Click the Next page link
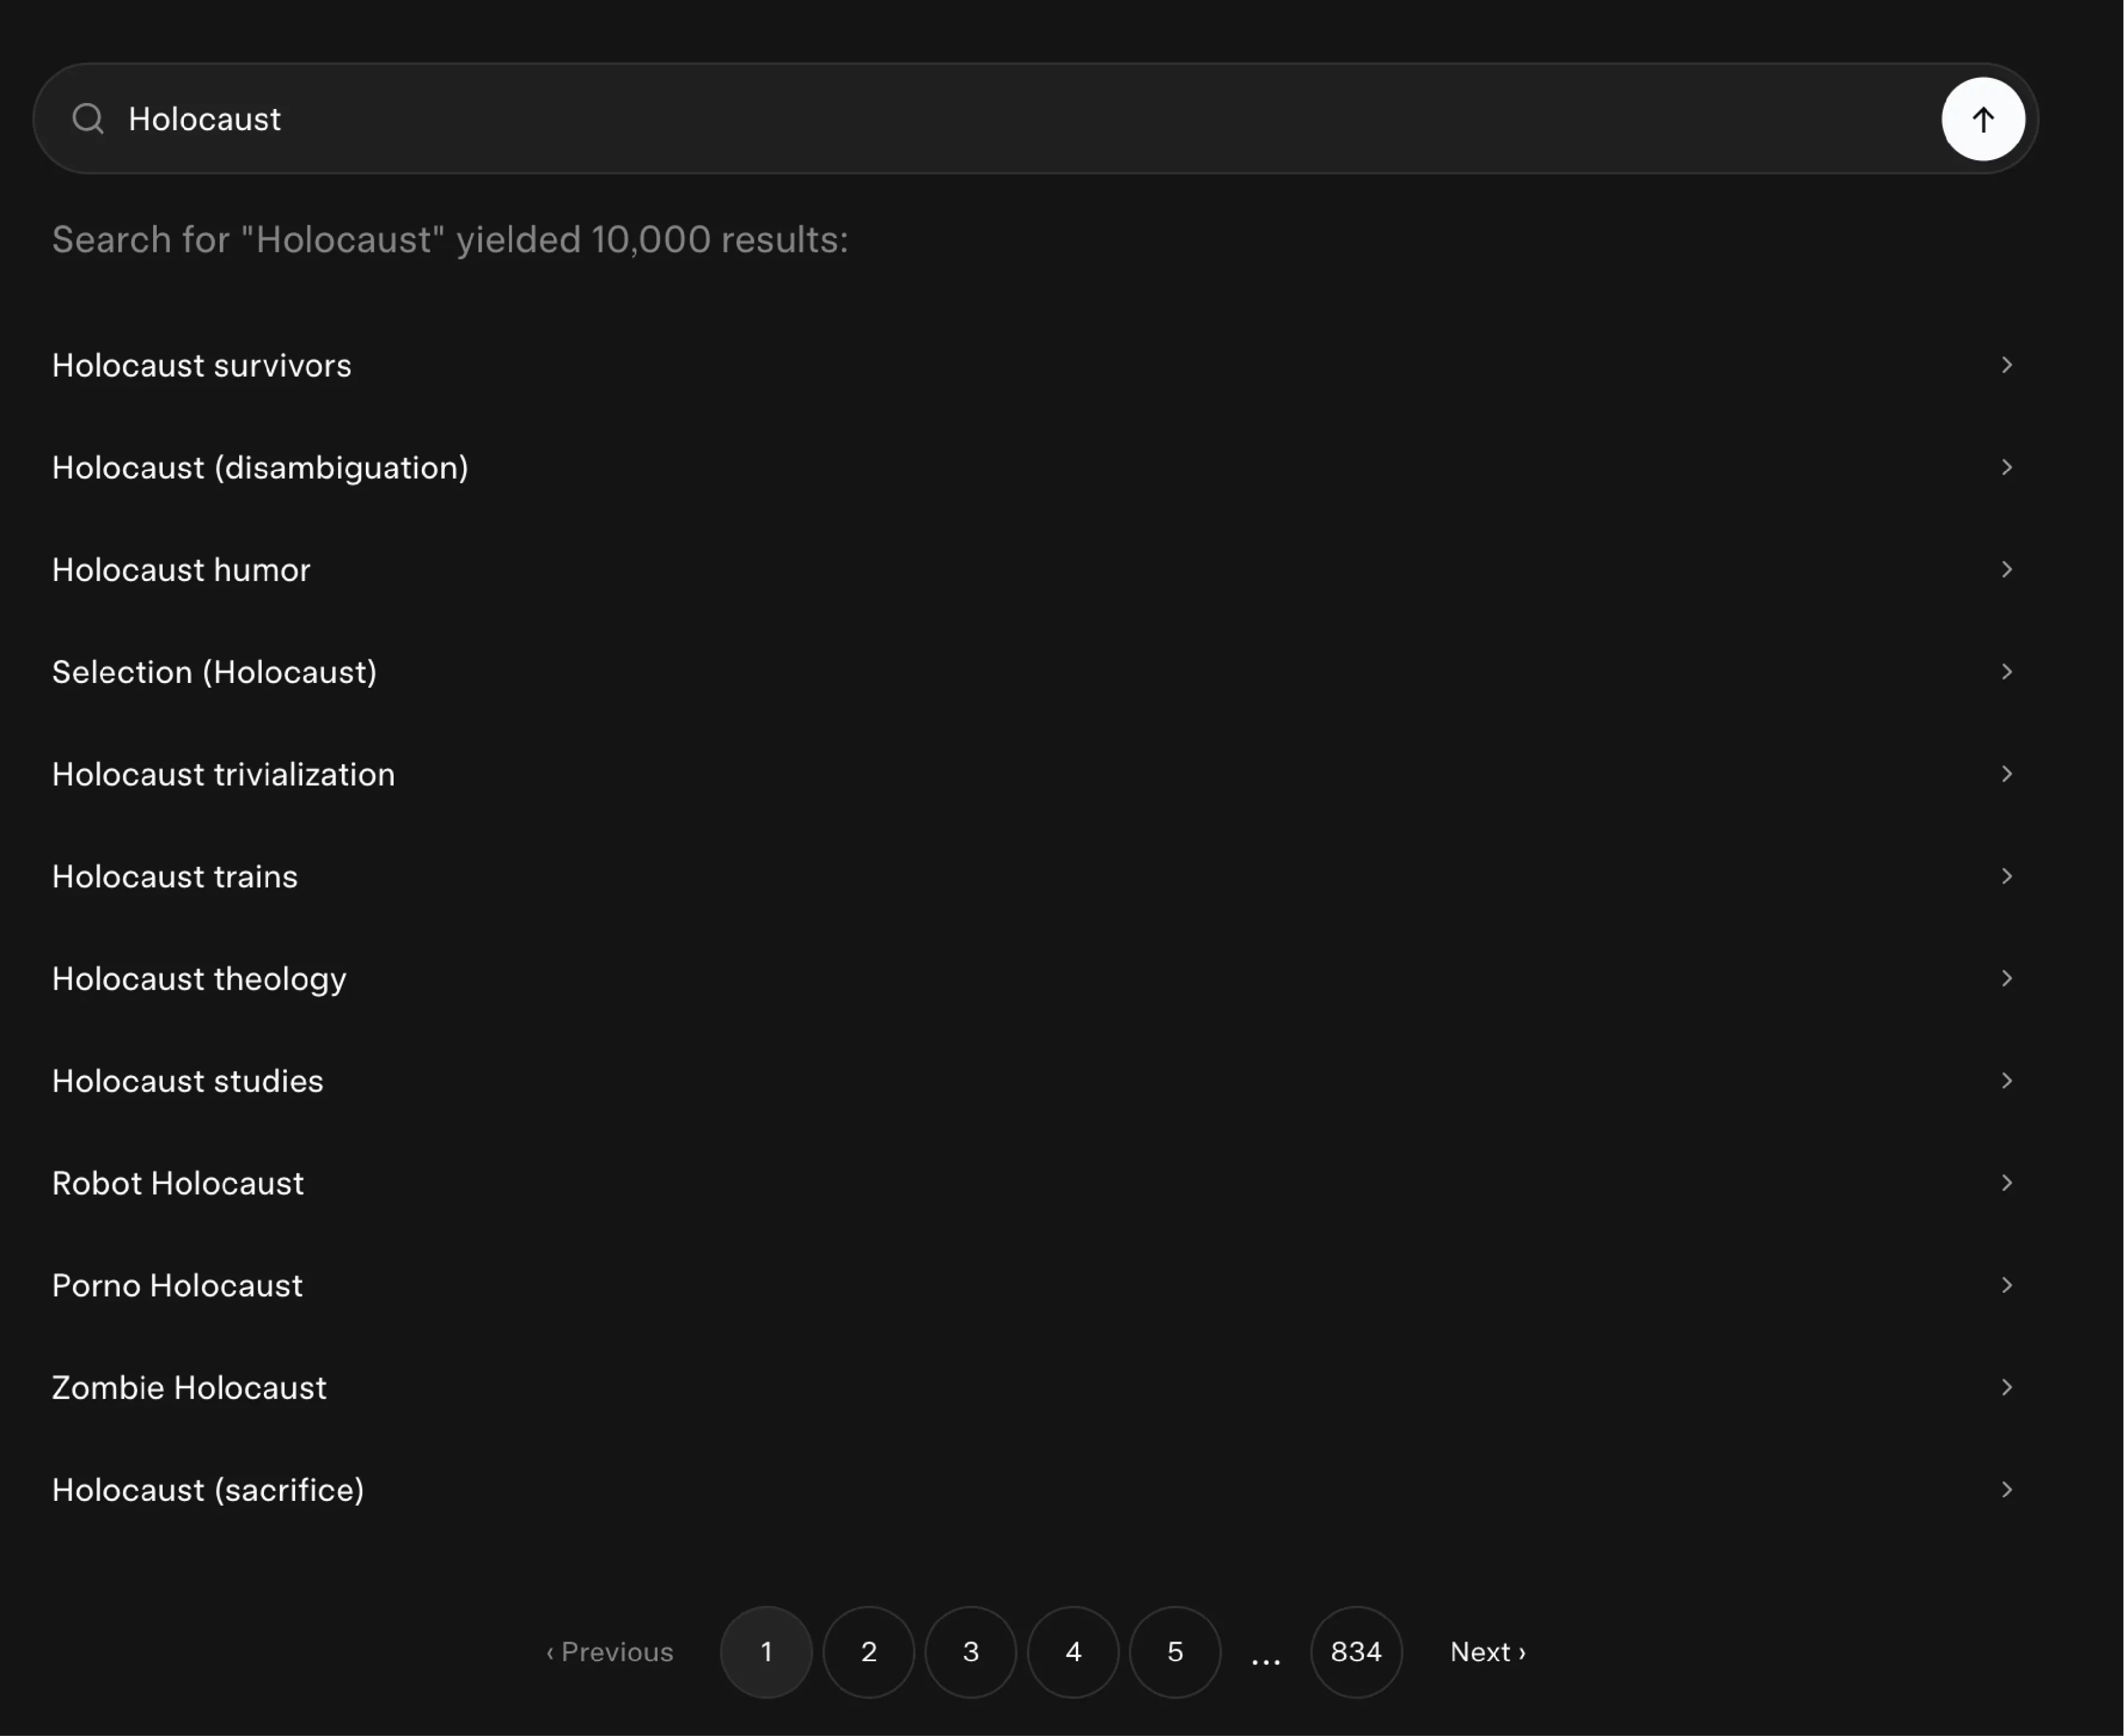 click(x=1487, y=1652)
